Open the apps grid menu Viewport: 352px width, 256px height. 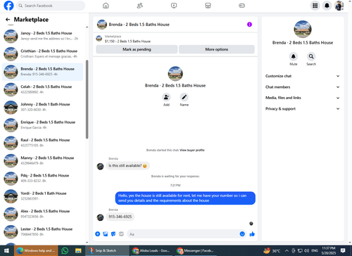click(x=315, y=6)
